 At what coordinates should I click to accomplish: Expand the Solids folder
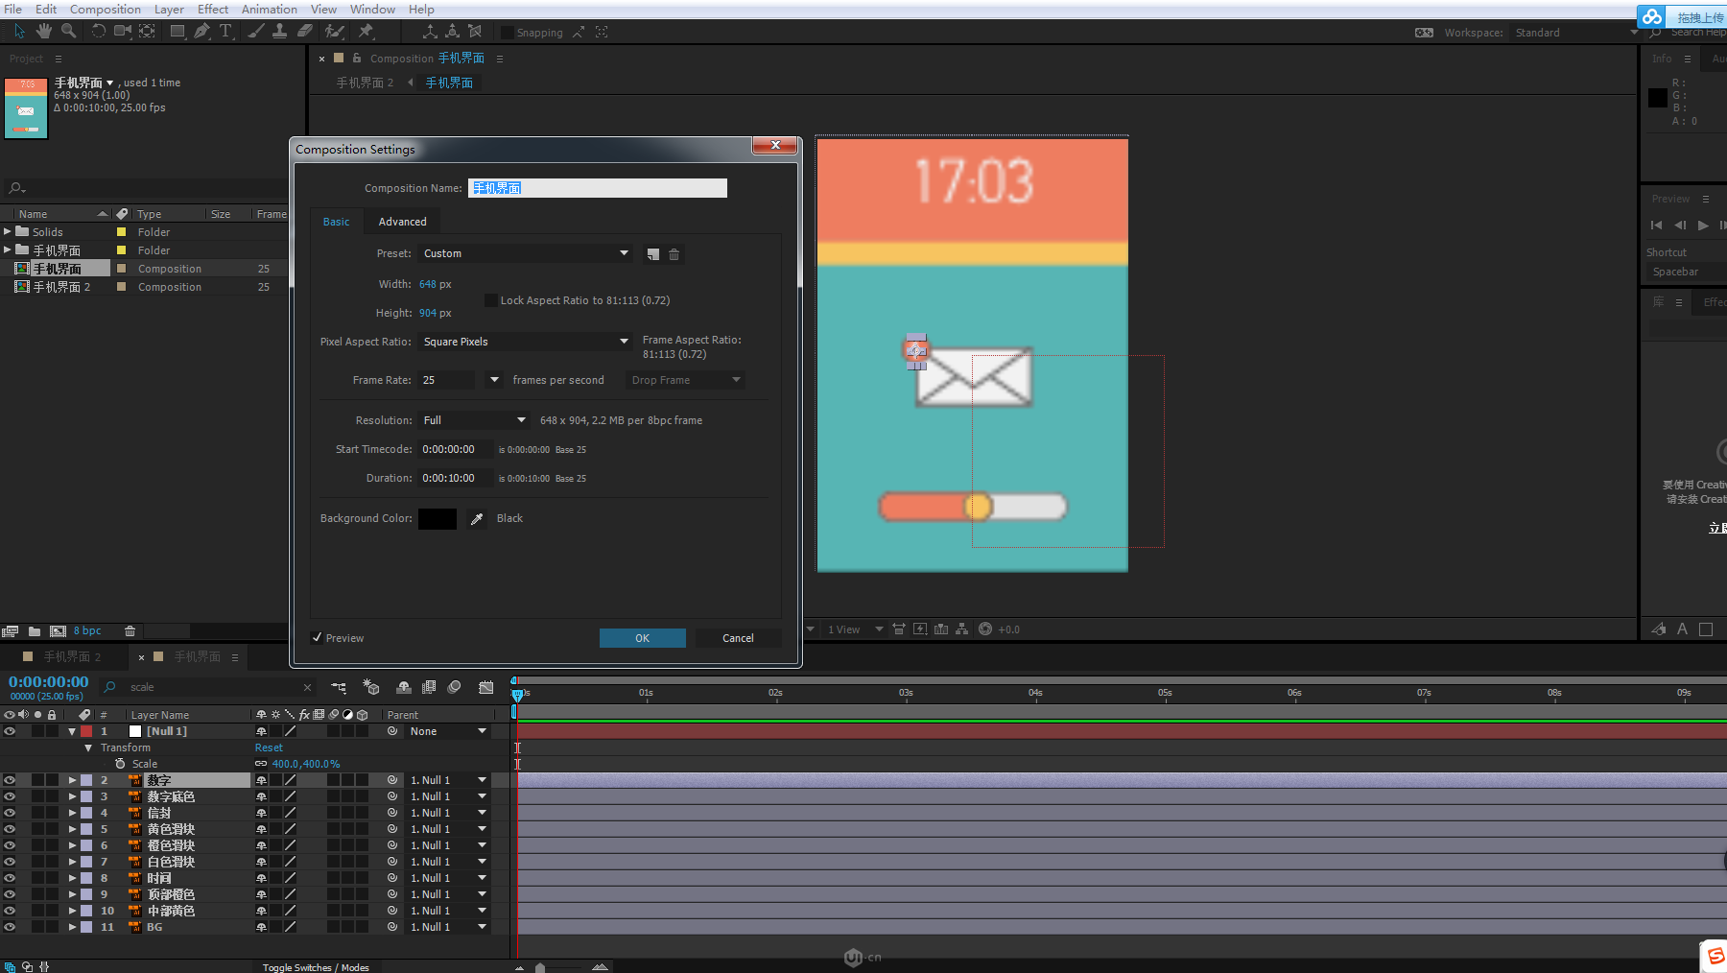8,232
